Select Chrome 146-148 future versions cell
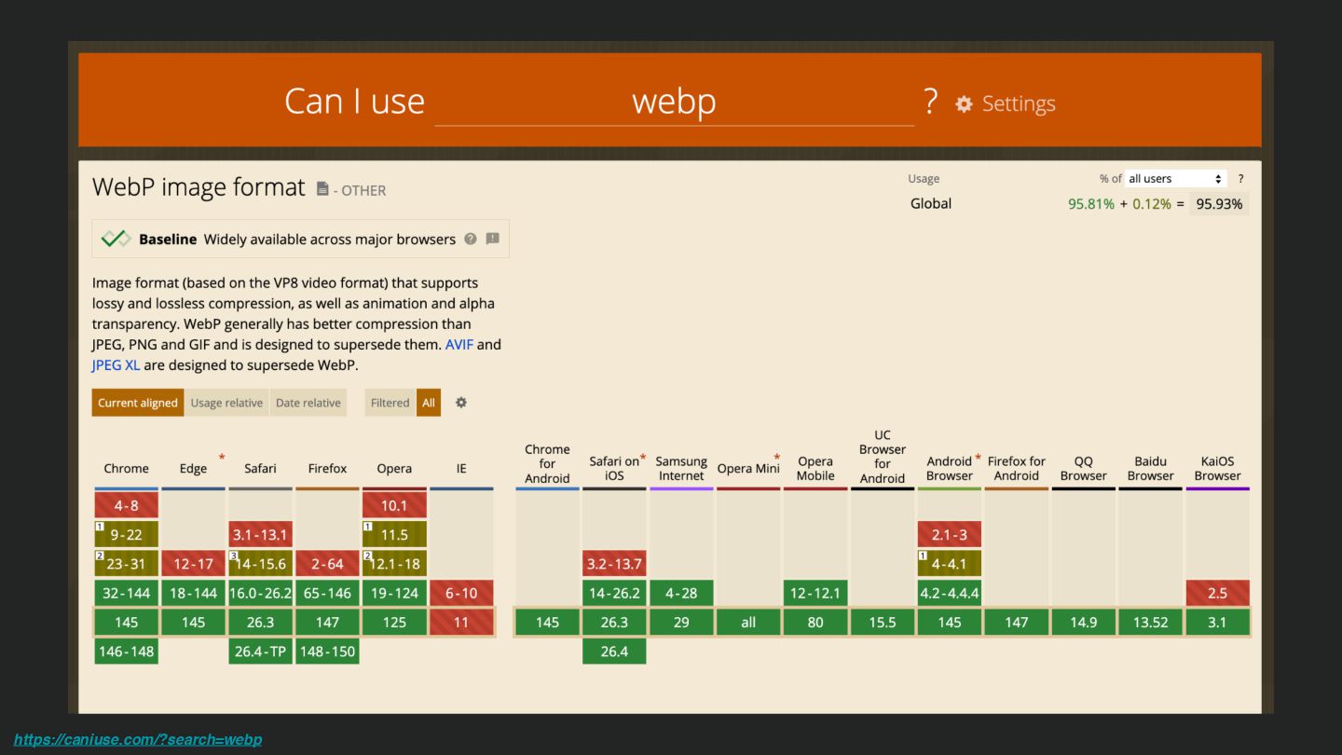Viewport: 1342px width, 755px height. pyautogui.click(x=126, y=651)
